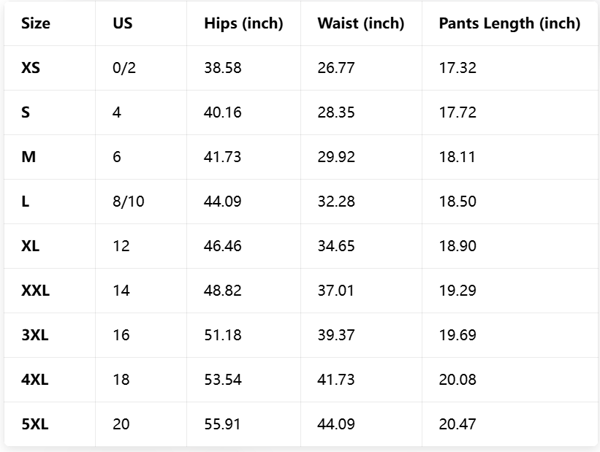Select the Hips (inch) column header
This screenshot has height=452, width=600.
coord(243,23)
